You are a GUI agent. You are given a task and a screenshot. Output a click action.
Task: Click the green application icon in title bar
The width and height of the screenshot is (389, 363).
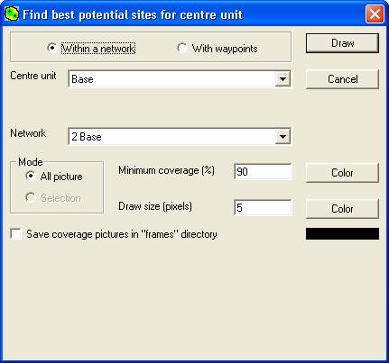click(12, 14)
